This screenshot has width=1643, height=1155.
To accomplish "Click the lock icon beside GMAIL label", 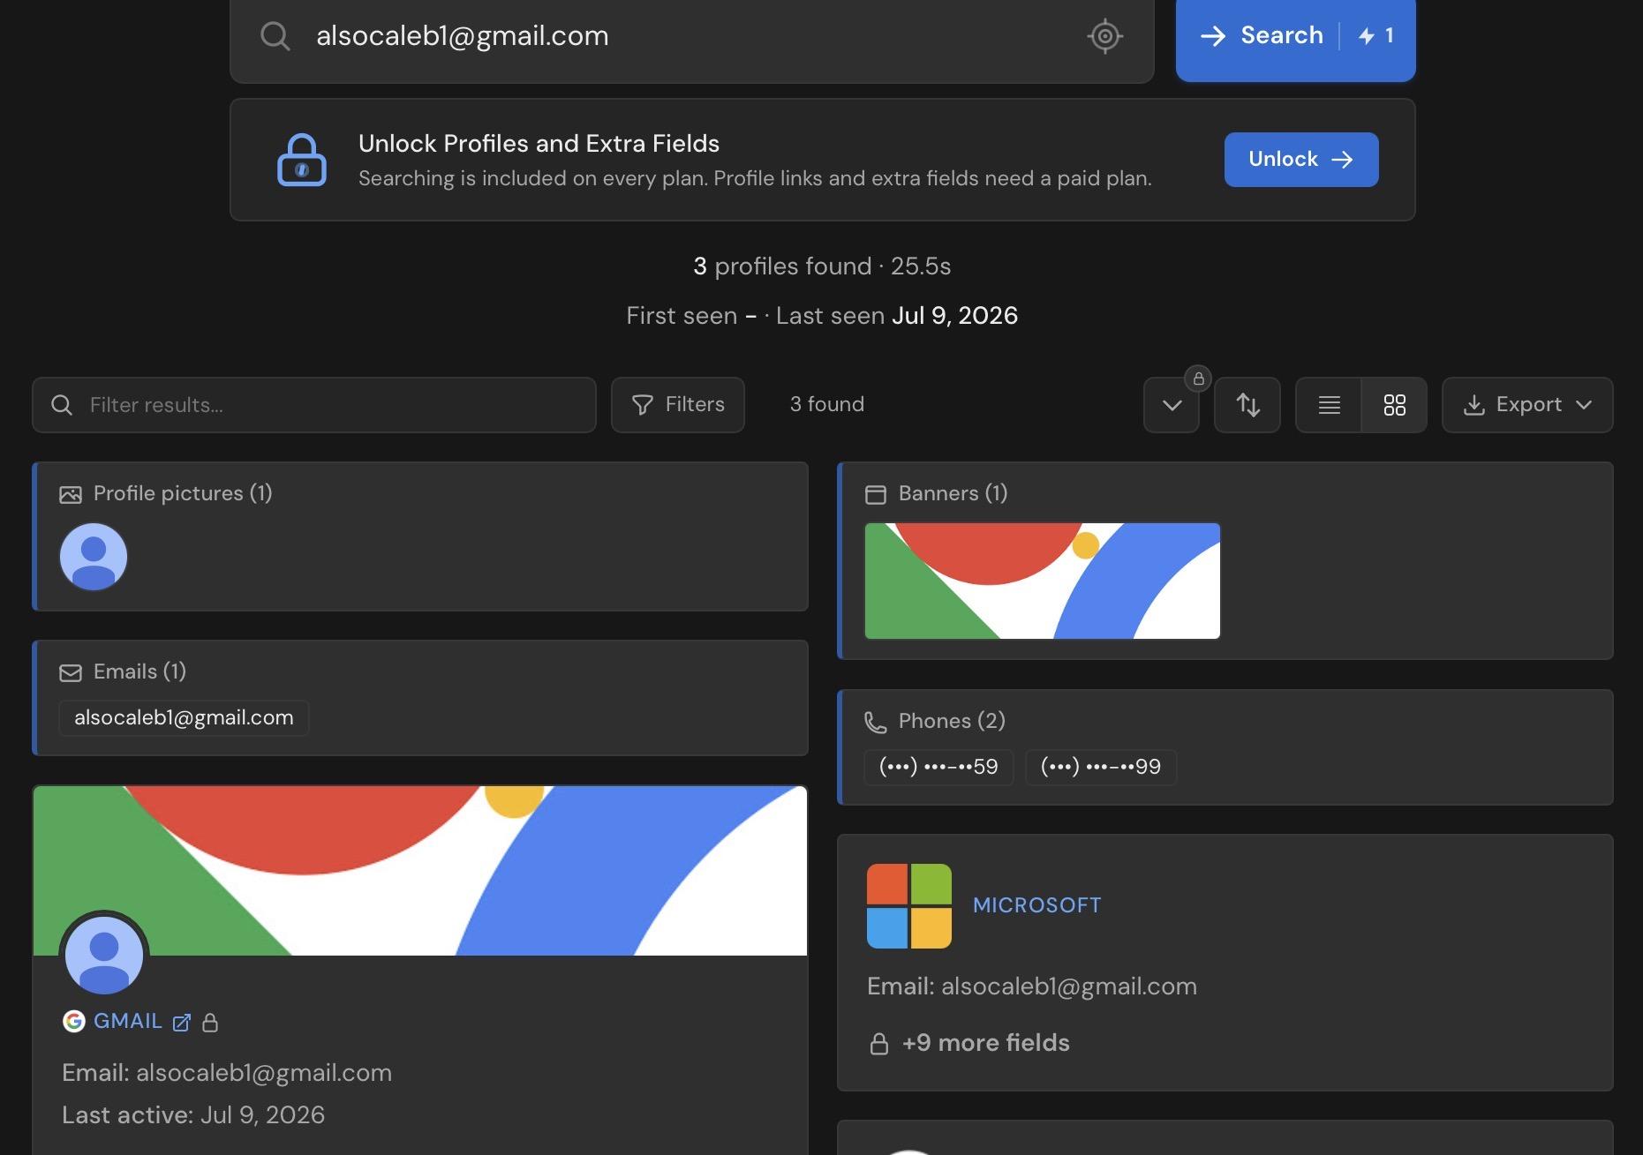I will pos(210,1023).
